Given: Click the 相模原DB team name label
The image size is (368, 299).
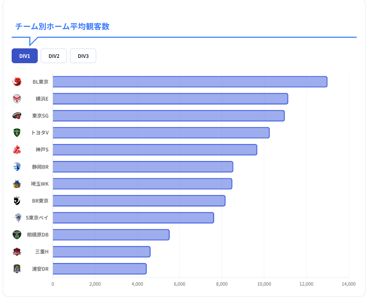Looking at the screenshot, I should tap(38, 235).
